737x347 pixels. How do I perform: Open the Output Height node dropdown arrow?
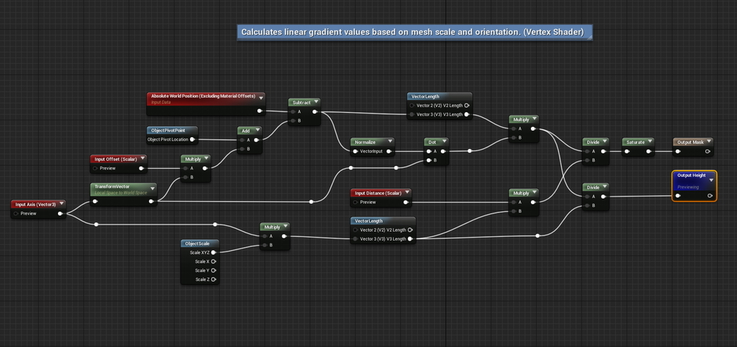point(711,179)
